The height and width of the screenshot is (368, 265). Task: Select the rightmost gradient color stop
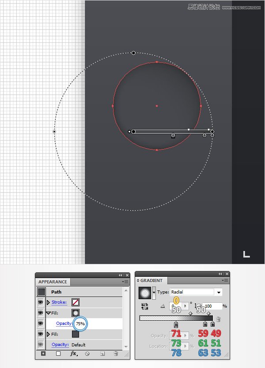pyautogui.click(x=212, y=324)
